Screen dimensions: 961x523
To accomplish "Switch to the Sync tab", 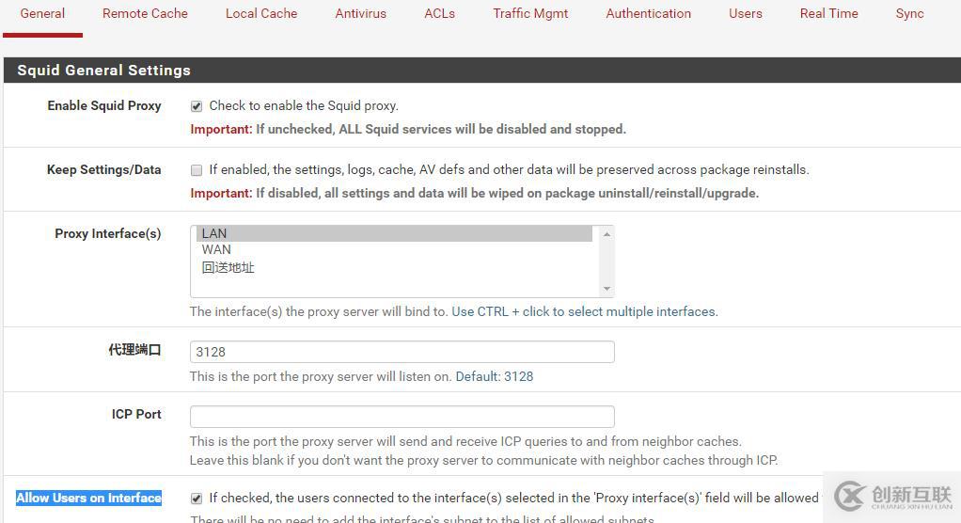I will (x=909, y=13).
